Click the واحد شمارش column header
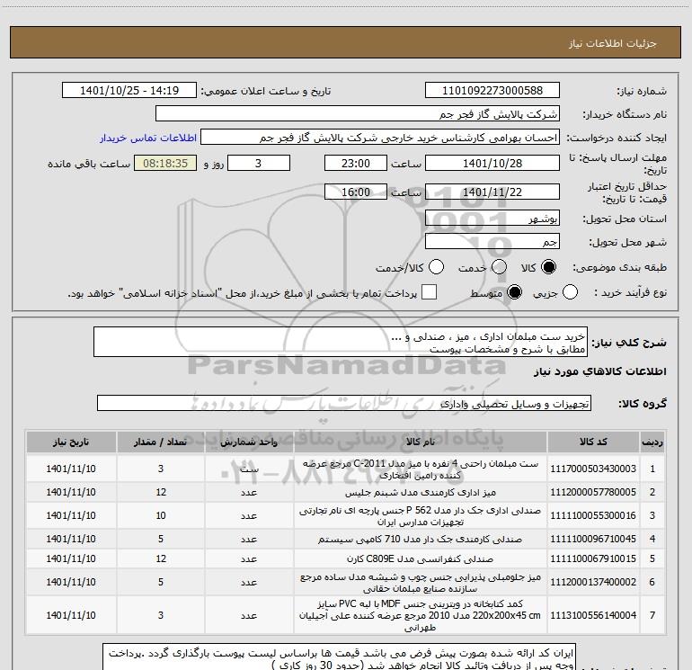This screenshot has width=692, height=670. point(249,442)
